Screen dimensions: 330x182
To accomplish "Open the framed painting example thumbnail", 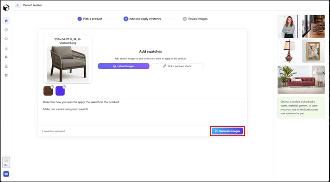I will tap(313, 51).
